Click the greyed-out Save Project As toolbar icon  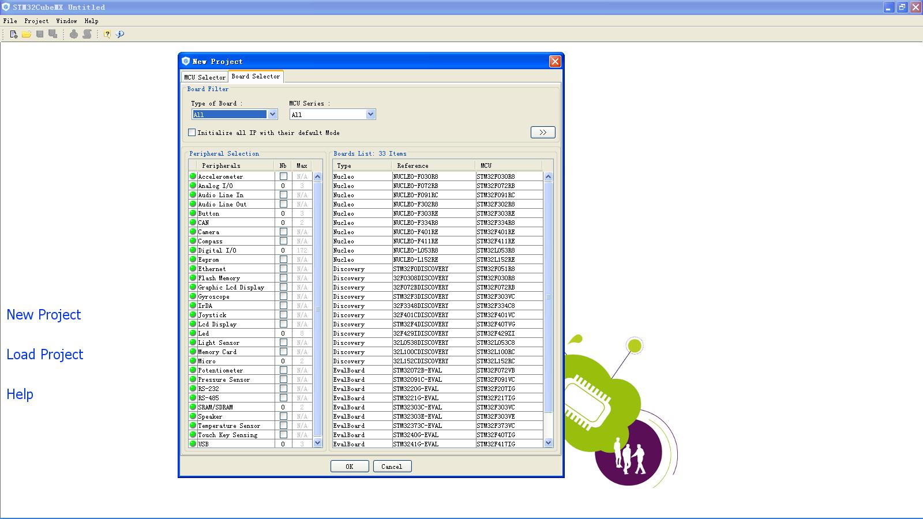tap(53, 34)
